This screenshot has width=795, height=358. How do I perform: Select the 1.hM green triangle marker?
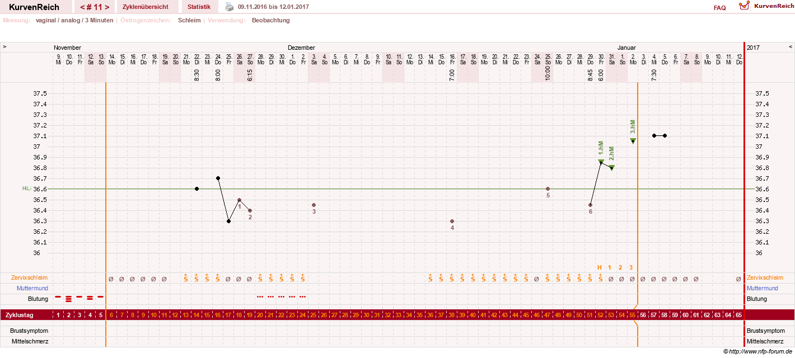(x=601, y=162)
